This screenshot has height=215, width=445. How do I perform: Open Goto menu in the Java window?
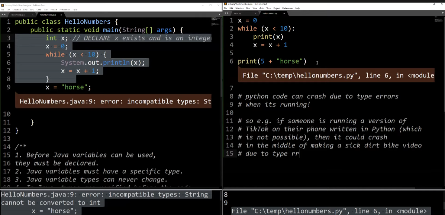(38, 9)
